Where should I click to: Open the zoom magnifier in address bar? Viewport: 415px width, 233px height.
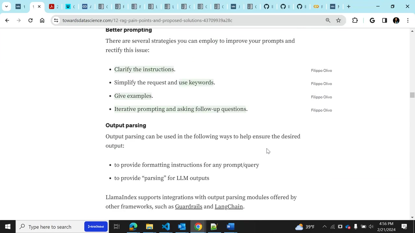pos(328,20)
